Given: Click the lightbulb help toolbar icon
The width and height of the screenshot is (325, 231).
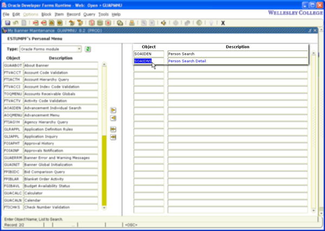Looking at the screenshot, I should [211, 23].
